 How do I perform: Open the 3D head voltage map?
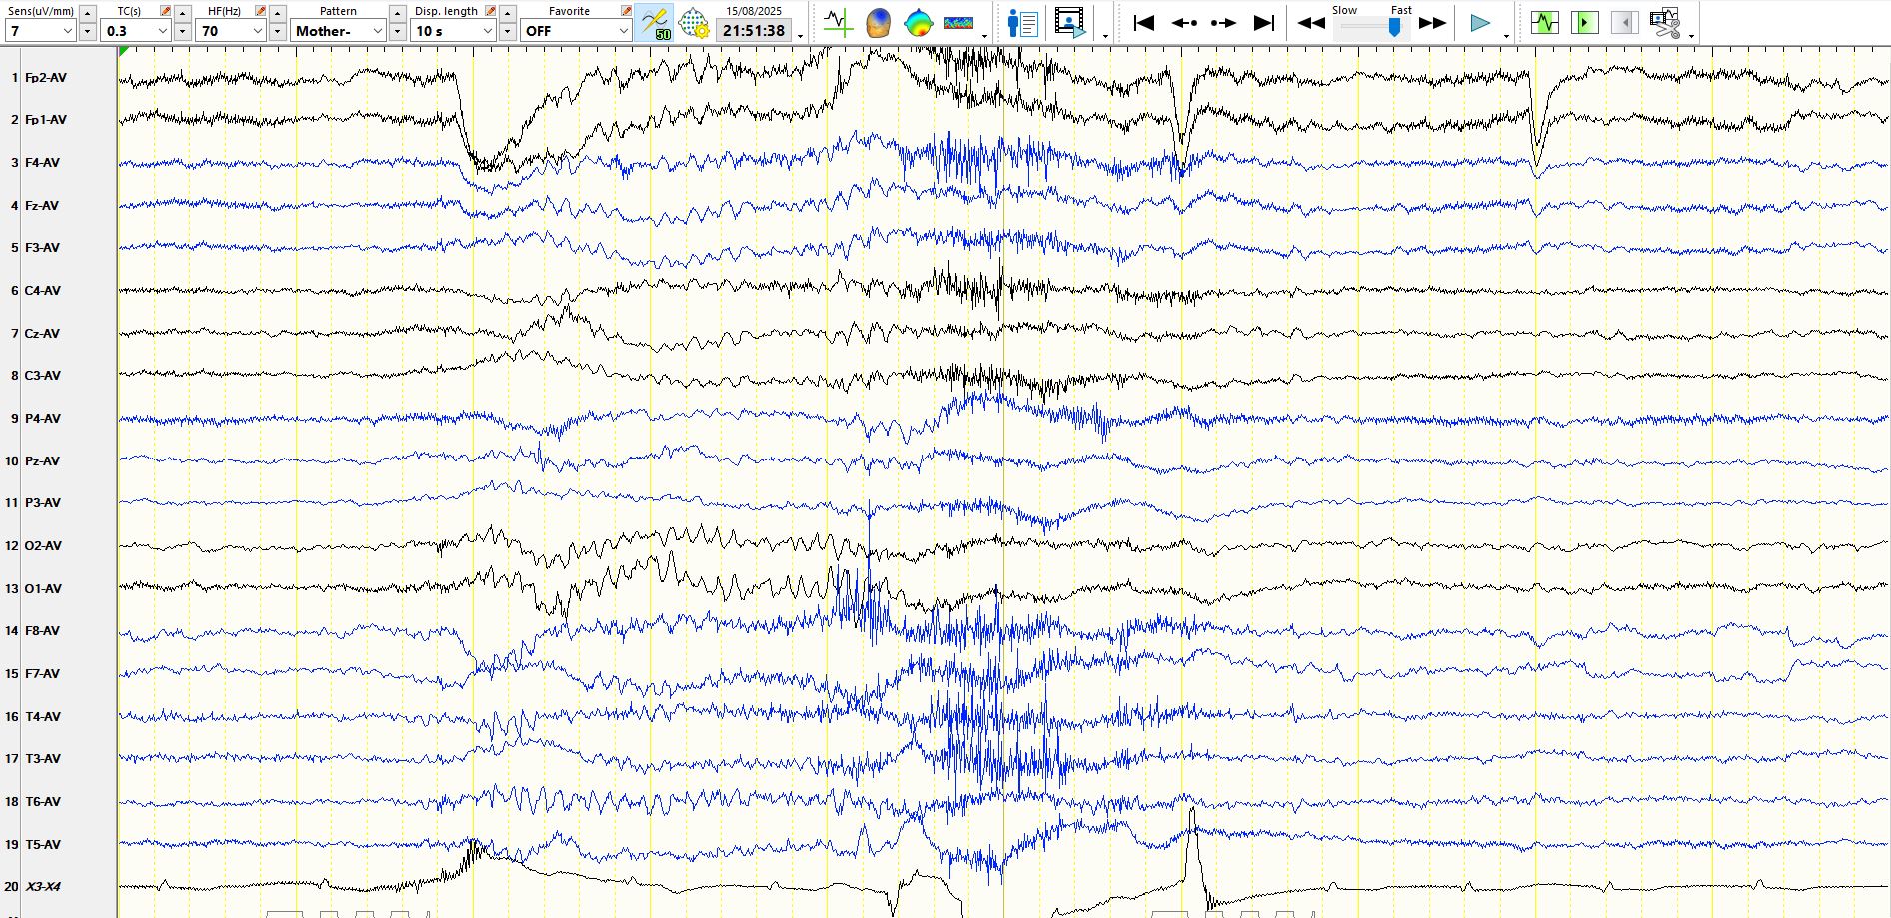pyautogui.click(x=878, y=22)
